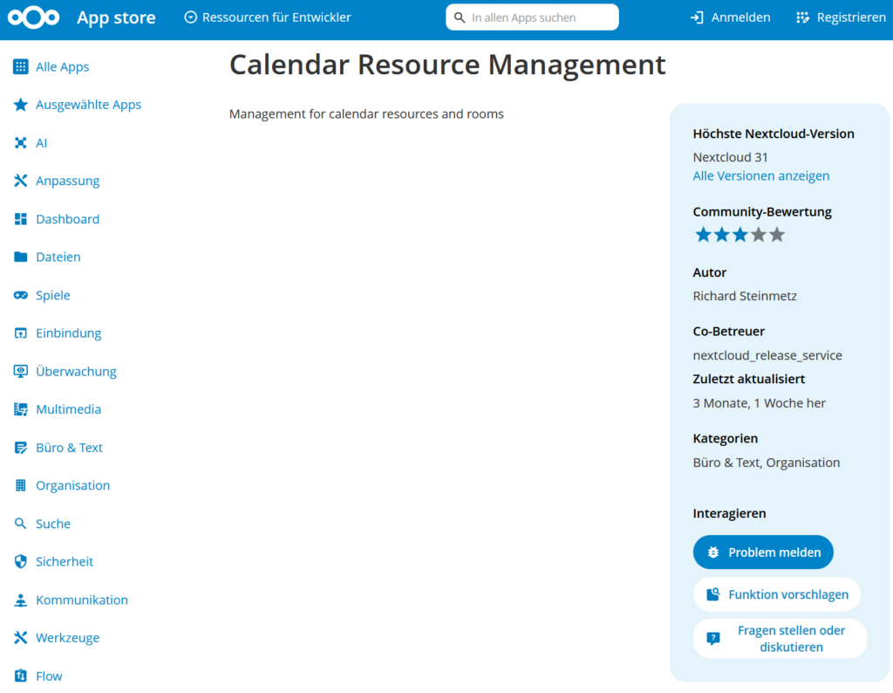Open the Kommunikation category link
Screen dimensions: 893x693
82,600
